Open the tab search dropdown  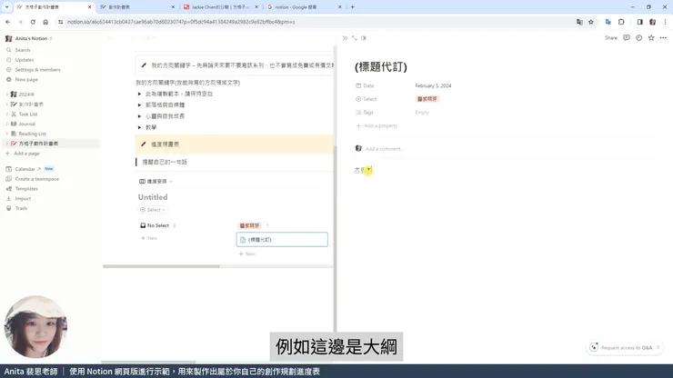point(7,7)
